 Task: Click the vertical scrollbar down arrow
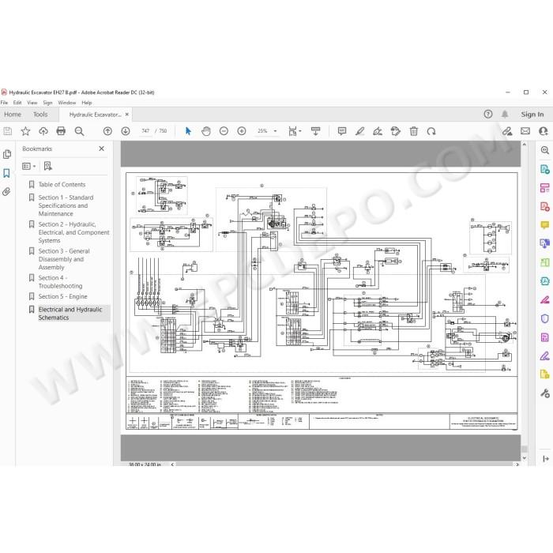click(x=524, y=457)
